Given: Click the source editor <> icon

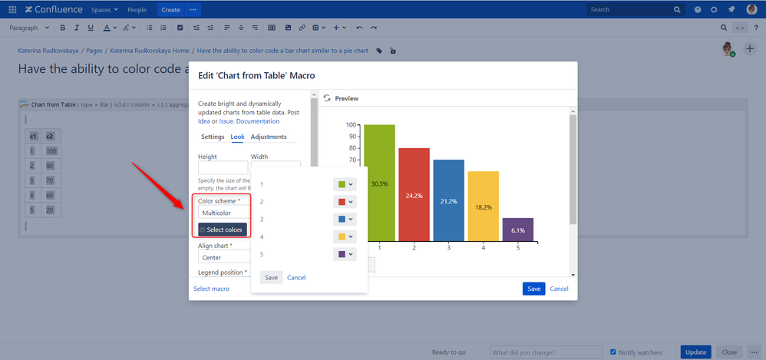Looking at the screenshot, I should 740,28.
